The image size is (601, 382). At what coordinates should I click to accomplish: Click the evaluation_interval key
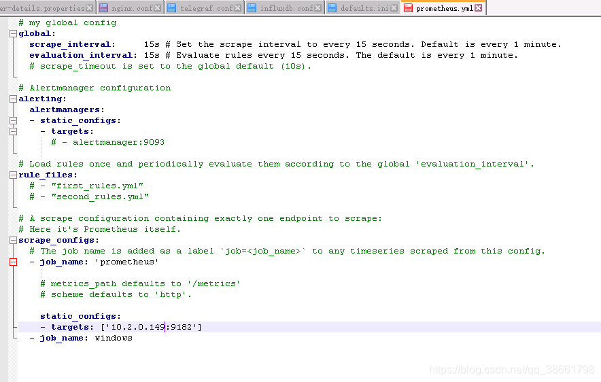(83, 56)
